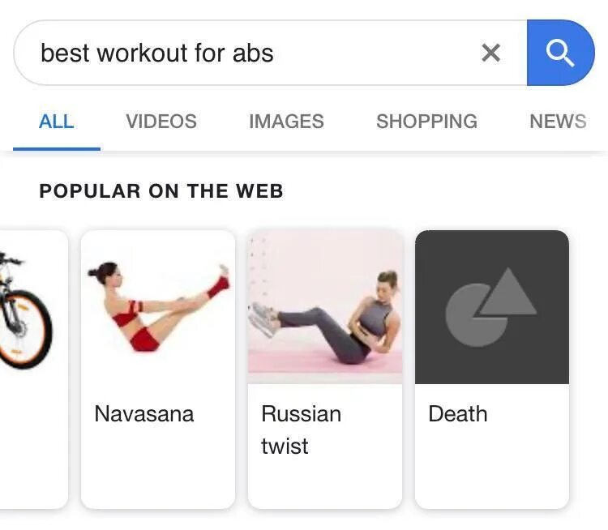Open the Navasana label link
Image resolution: width=608 pixels, height=530 pixels.
tap(144, 413)
